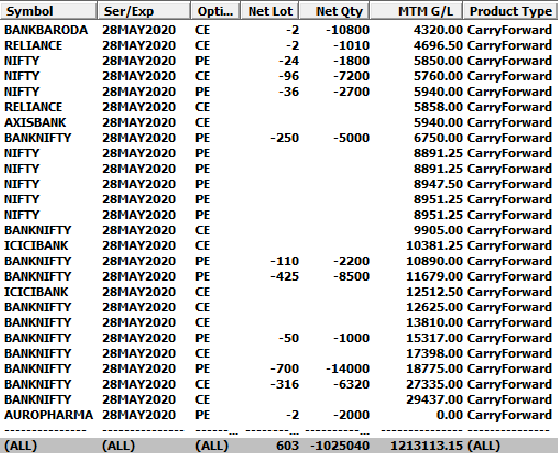Click MTM value 15317.00

(434, 338)
